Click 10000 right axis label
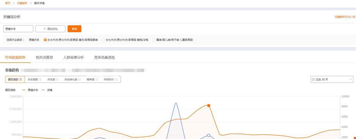Image resolution: width=356 pixels, height=139 pixels. tap(345, 97)
